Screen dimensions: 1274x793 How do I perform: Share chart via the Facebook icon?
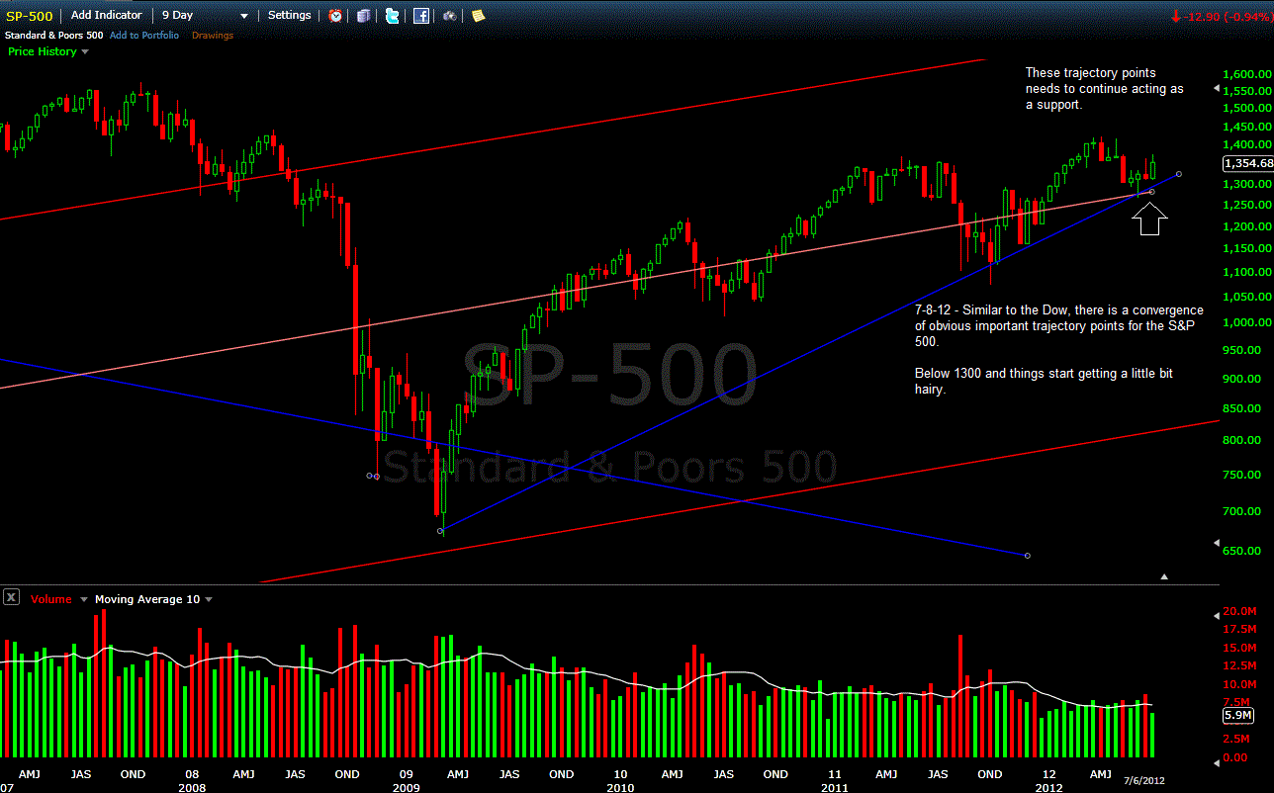(421, 16)
